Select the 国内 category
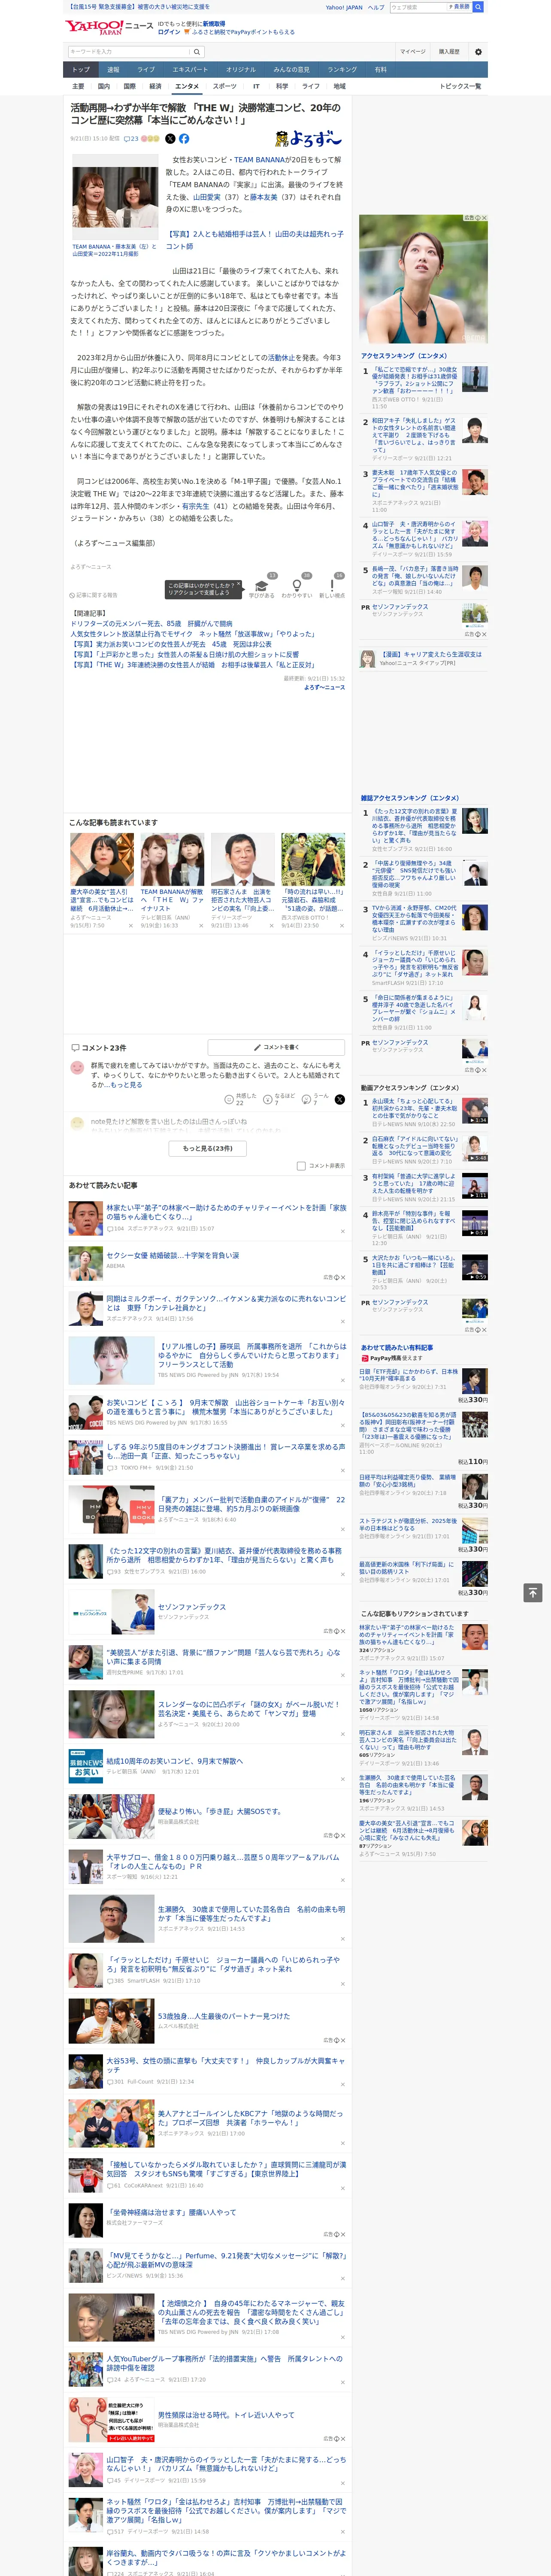The image size is (551, 2576). (x=104, y=86)
